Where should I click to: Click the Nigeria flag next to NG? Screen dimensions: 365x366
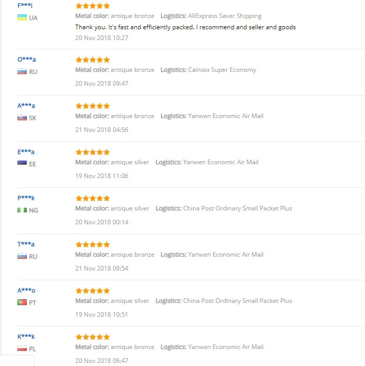coord(22,210)
